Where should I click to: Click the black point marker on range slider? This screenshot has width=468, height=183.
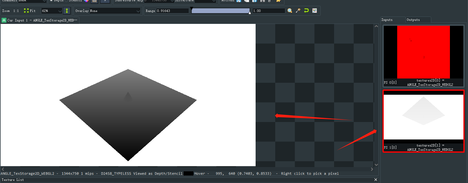click(192, 8)
